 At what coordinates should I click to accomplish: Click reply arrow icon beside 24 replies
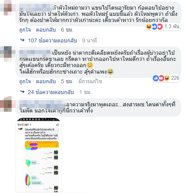point(22,92)
